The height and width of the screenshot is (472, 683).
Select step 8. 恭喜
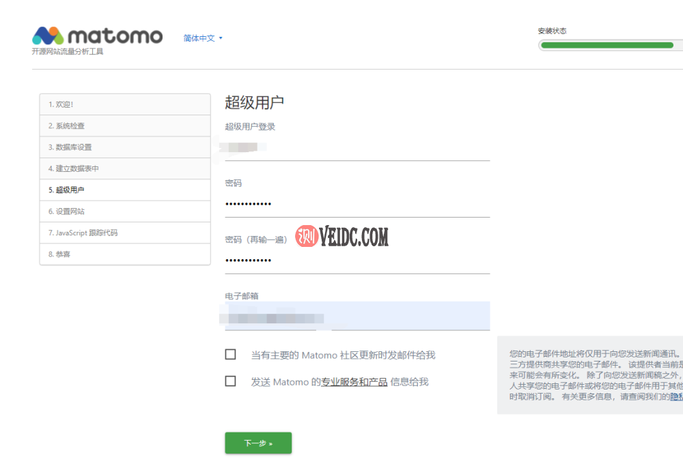coord(125,254)
